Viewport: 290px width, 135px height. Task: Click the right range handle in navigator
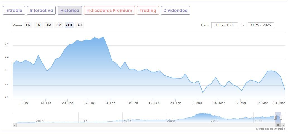281,117
